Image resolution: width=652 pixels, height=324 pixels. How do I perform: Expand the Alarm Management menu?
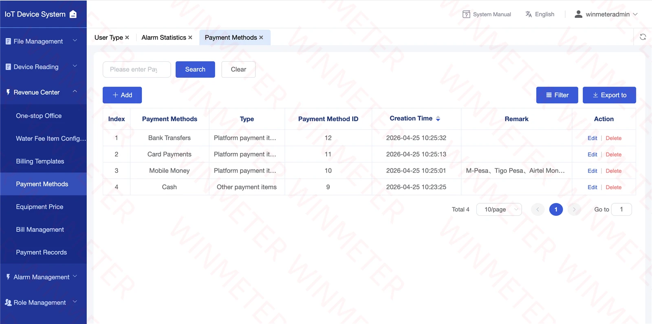[43, 277]
